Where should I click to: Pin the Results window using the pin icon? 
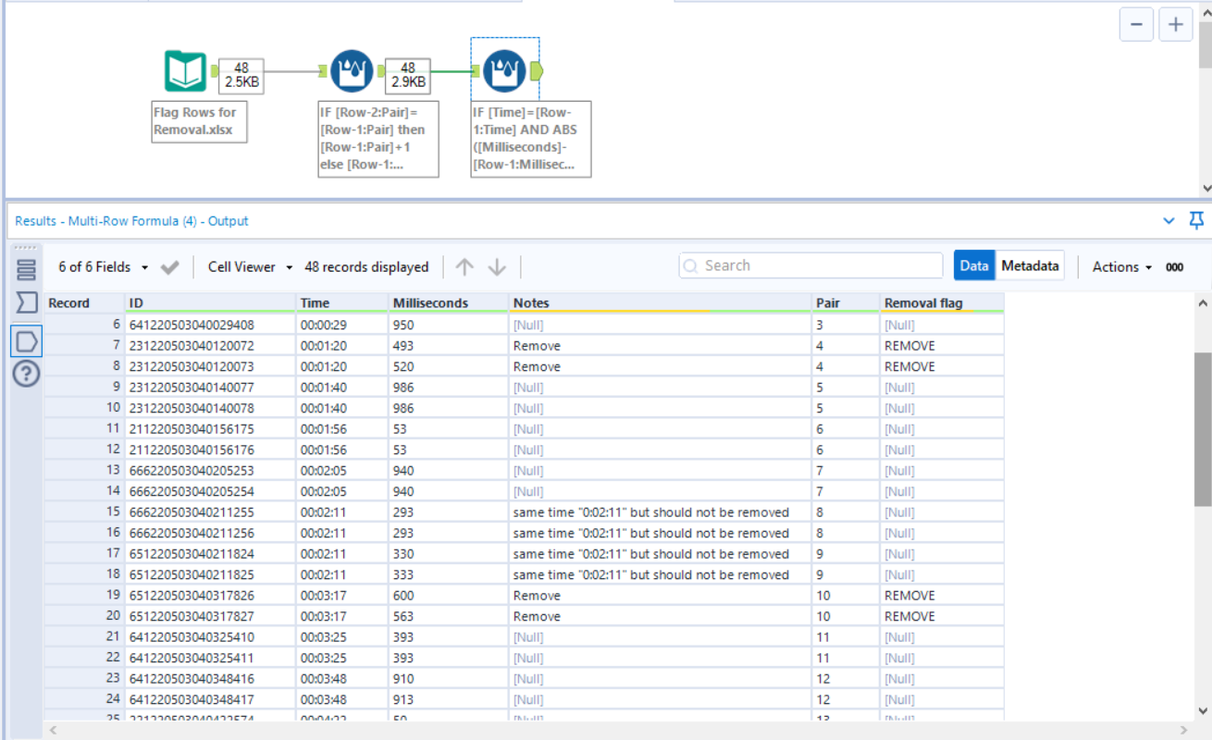click(1196, 220)
